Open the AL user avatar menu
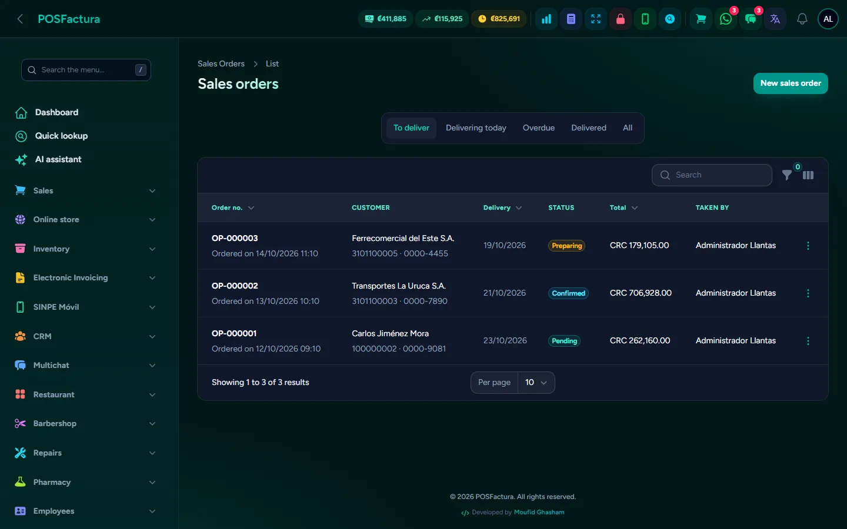Image resolution: width=847 pixels, height=529 pixels. point(828,19)
